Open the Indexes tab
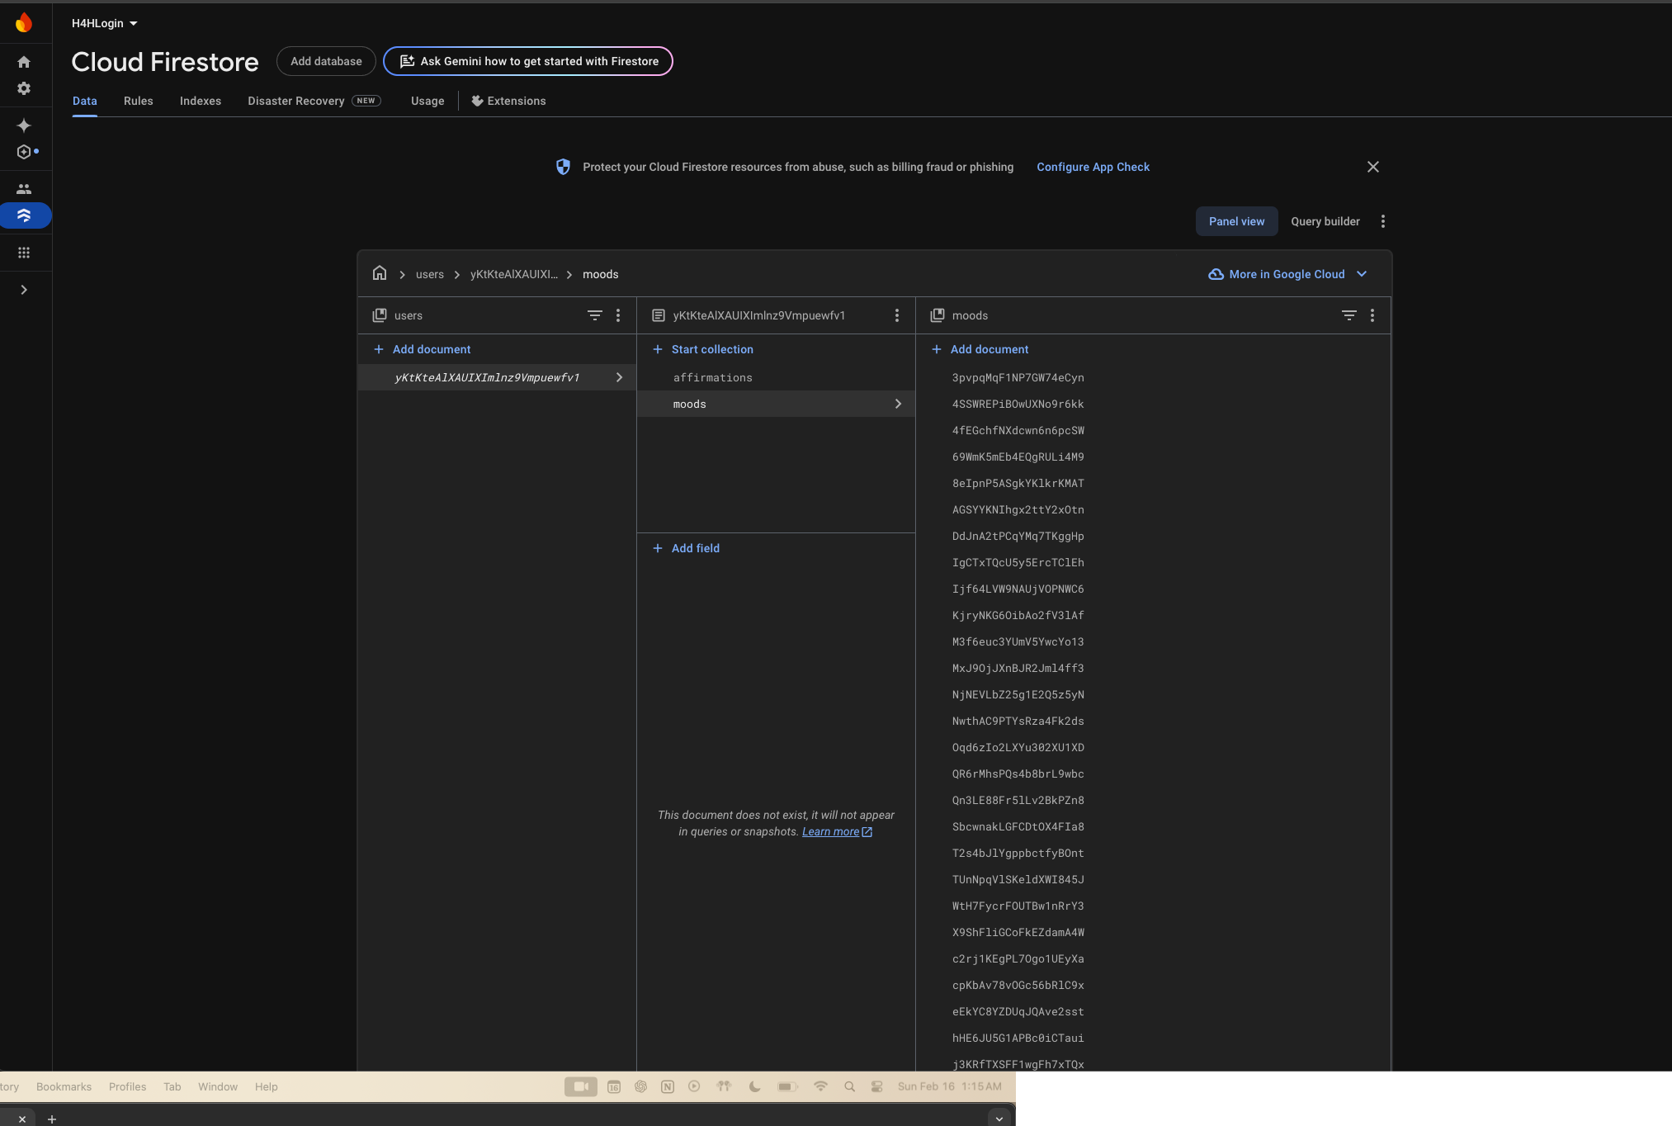This screenshot has width=1672, height=1126. click(x=201, y=101)
